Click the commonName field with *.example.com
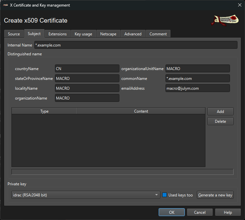Image resolution: width=245 pixels, height=220 pixels. point(198,78)
